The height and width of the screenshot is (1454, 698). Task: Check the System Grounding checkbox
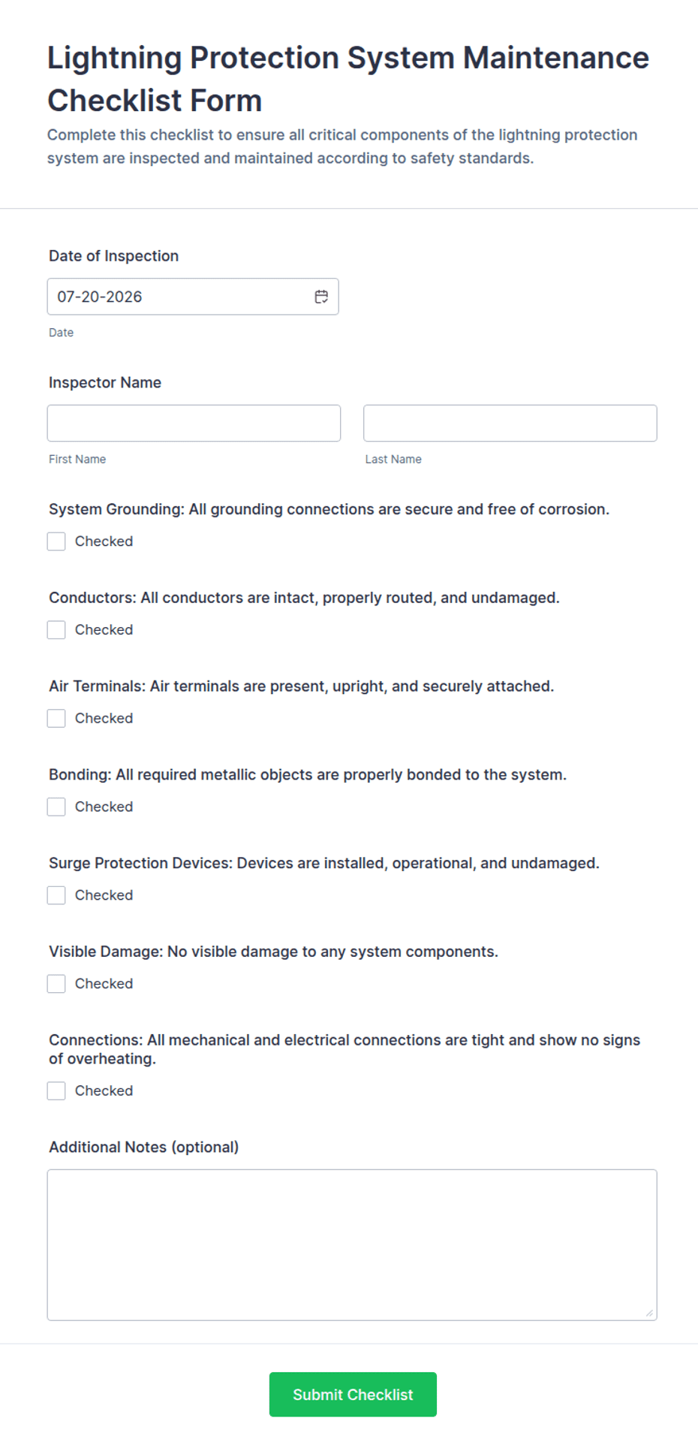point(56,541)
